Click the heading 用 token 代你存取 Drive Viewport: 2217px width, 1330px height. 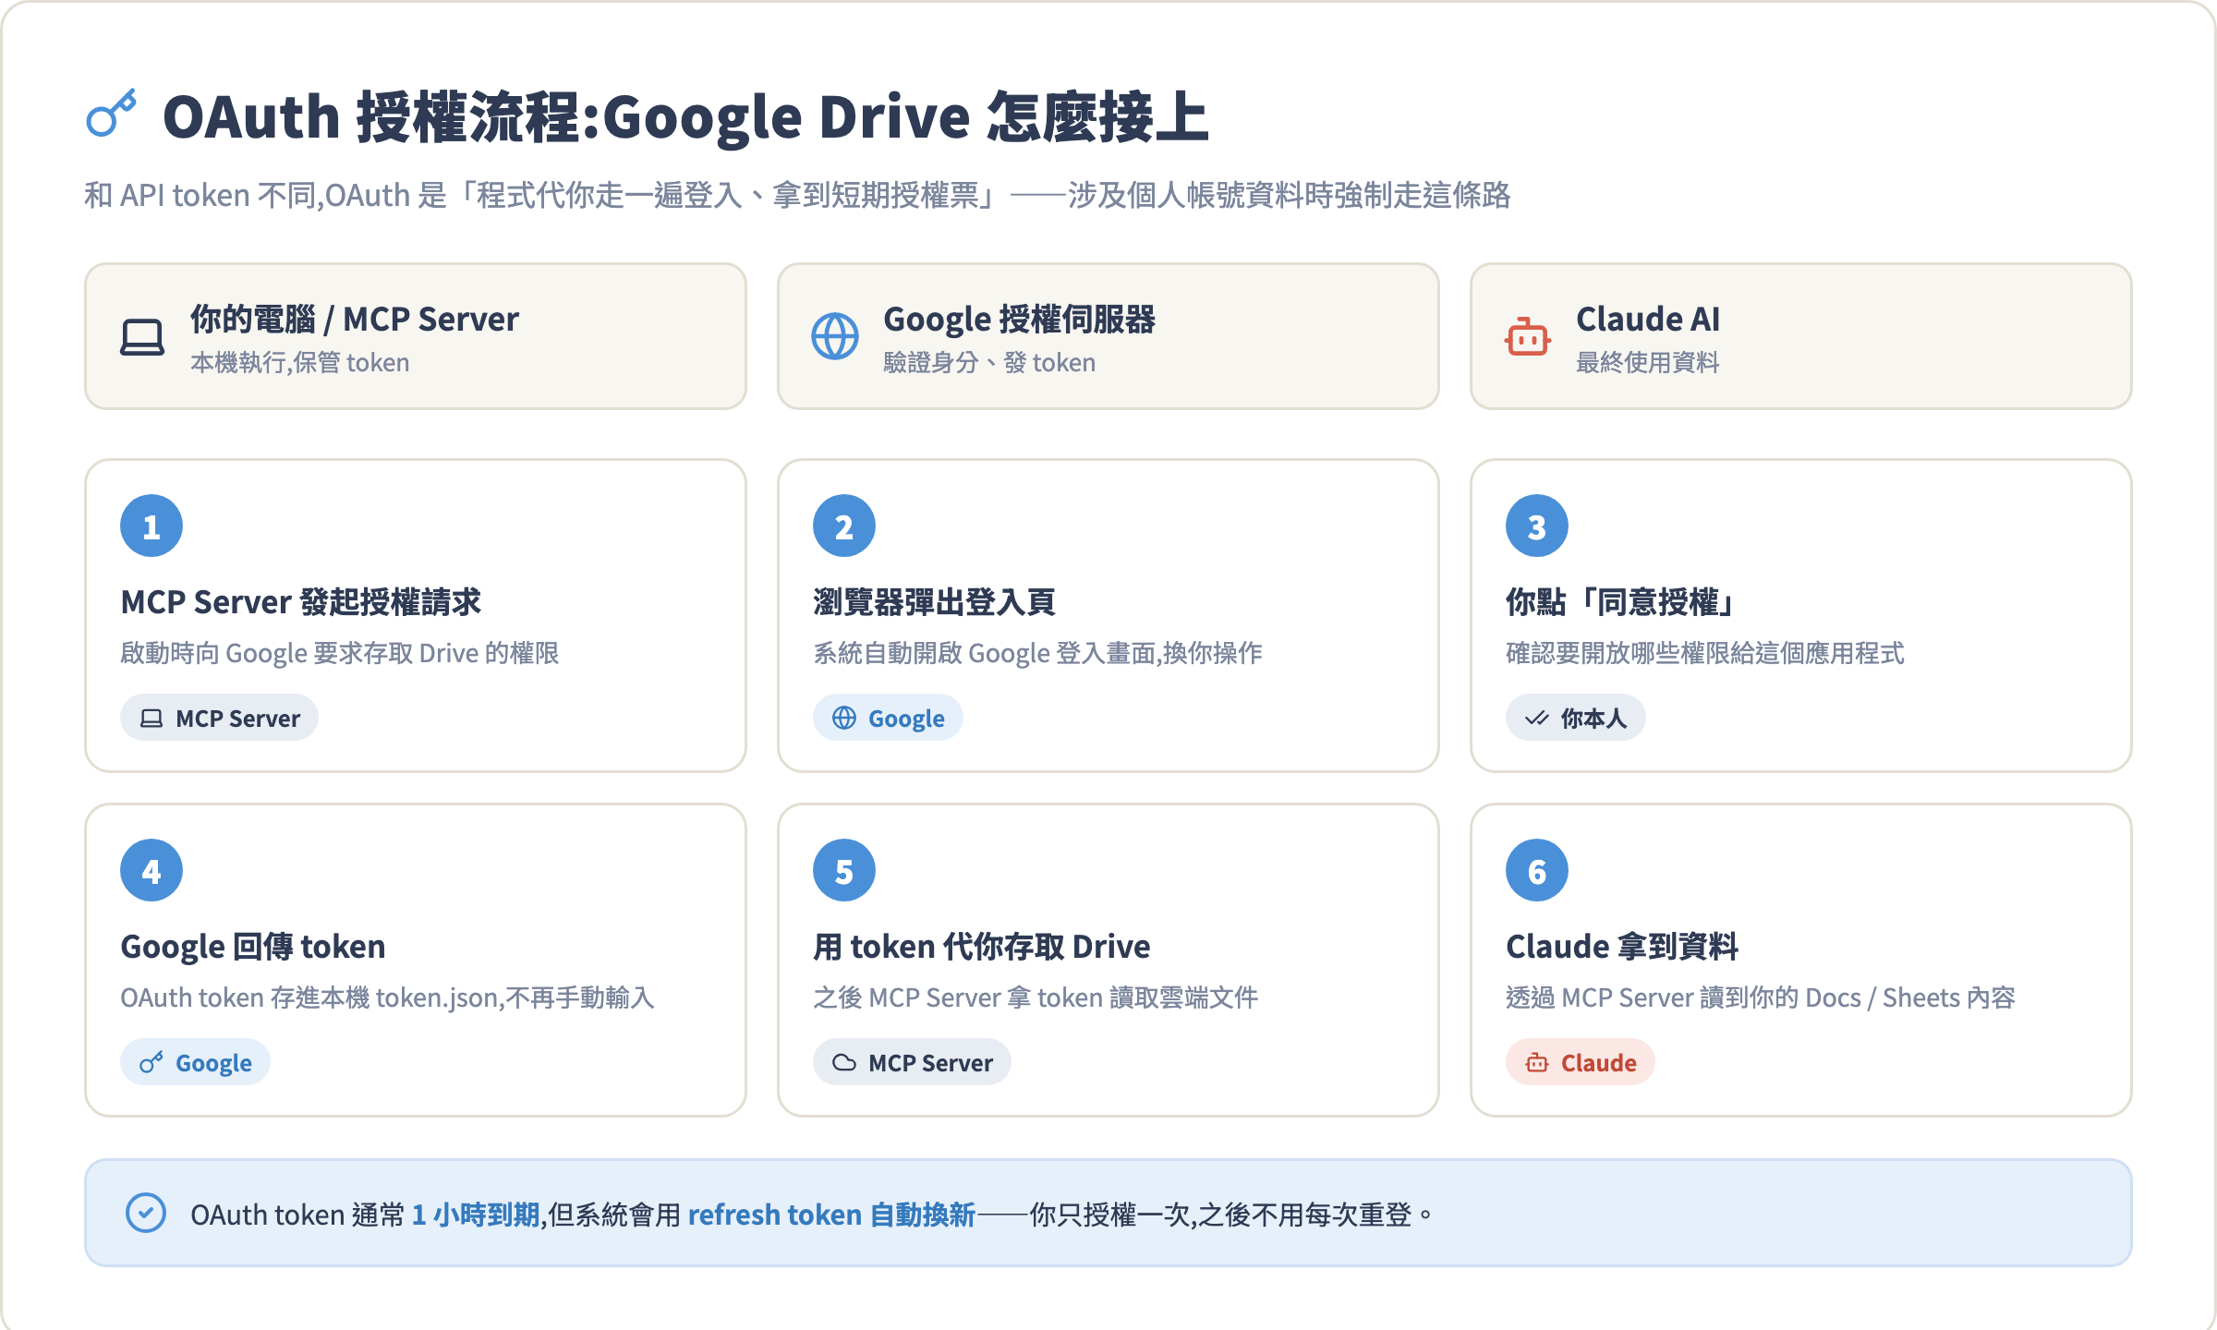982,947
